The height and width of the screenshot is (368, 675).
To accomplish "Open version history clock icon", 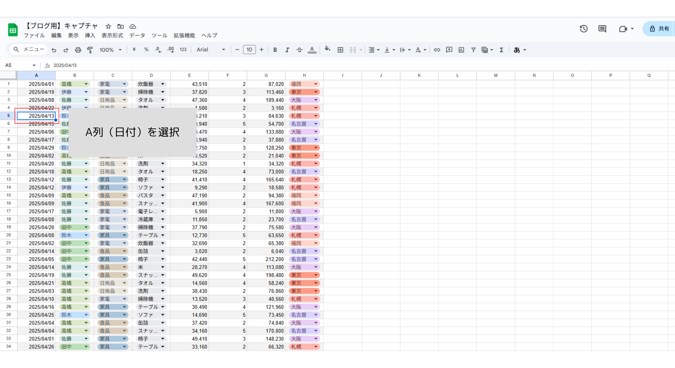I will pos(584,29).
